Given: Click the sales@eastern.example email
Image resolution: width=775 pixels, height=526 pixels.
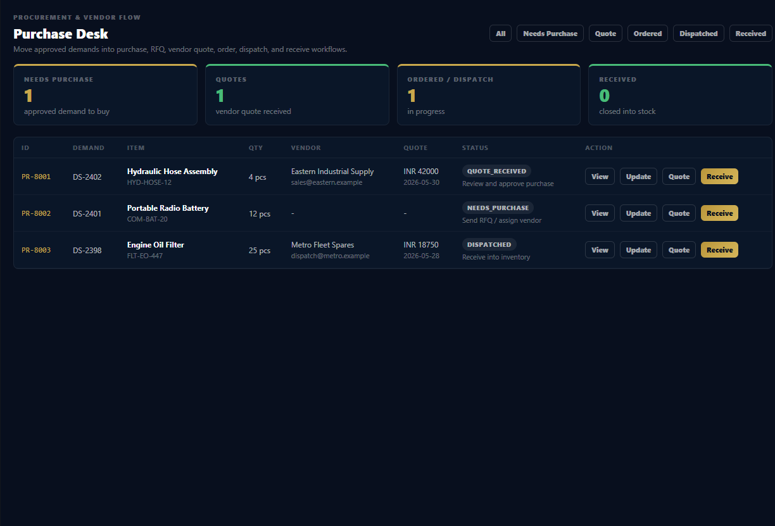Looking at the screenshot, I should 327,182.
